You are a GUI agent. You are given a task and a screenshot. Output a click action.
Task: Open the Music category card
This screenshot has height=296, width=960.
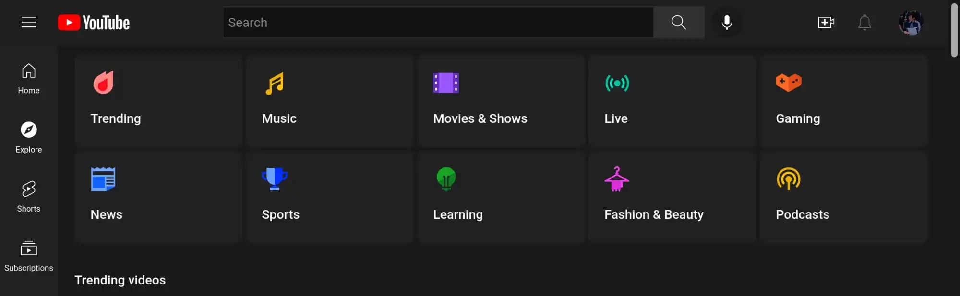pos(330,100)
